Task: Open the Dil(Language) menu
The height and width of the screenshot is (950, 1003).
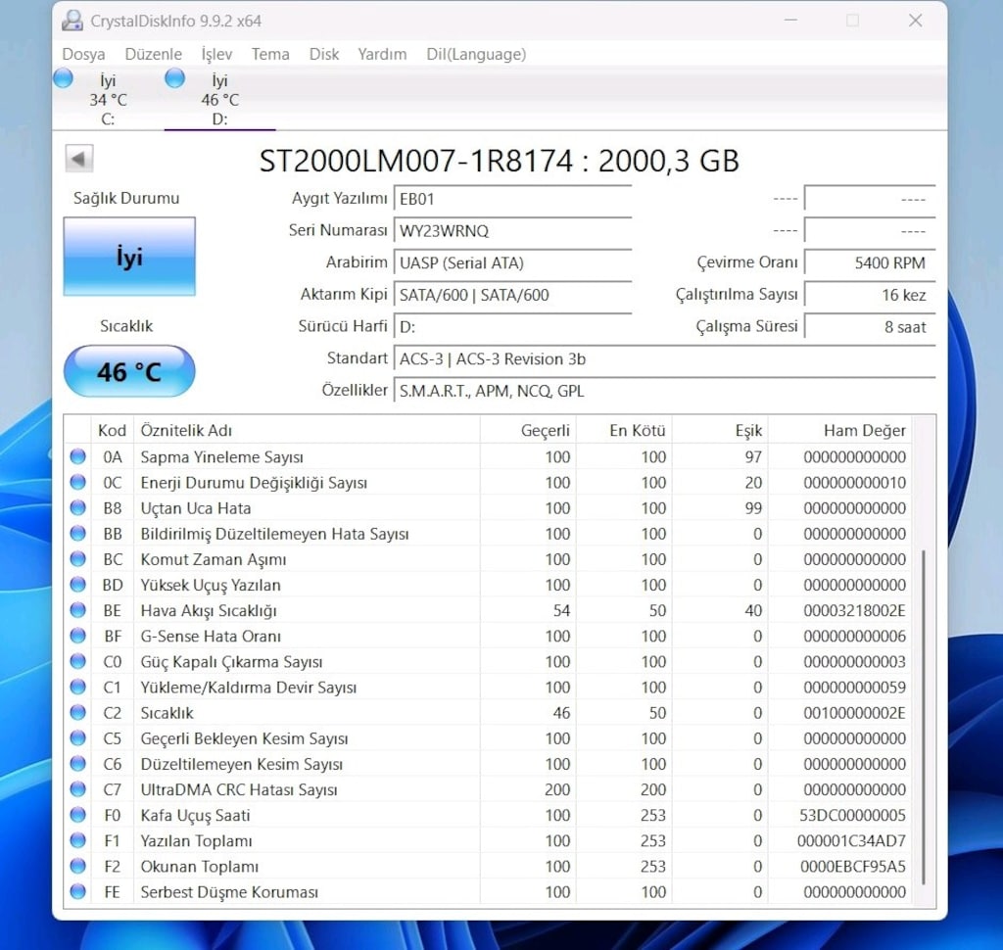Action: (x=476, y=55)
